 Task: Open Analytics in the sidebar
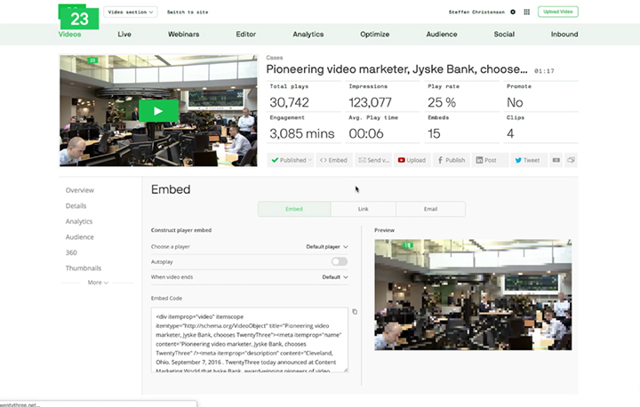[x=79, y=221]
